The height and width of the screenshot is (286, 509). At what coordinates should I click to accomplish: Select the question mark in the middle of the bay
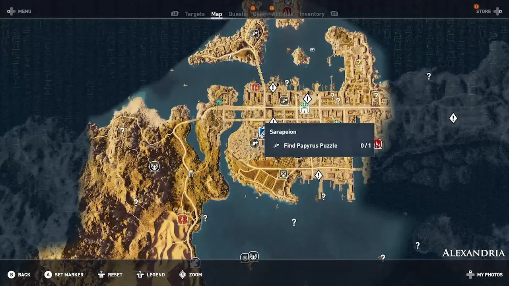(294, 222)
